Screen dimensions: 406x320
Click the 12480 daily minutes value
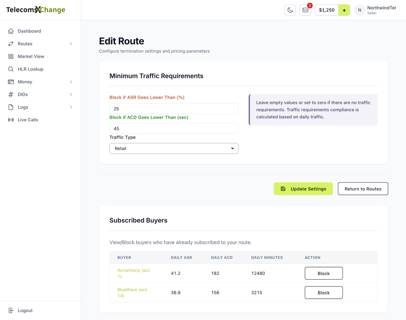click(258, 273)
